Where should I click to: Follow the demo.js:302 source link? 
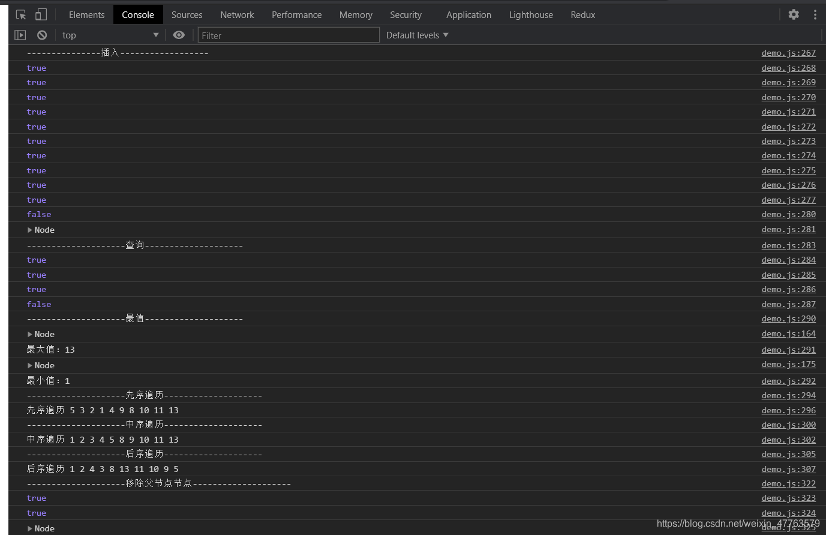coord(788,440)
